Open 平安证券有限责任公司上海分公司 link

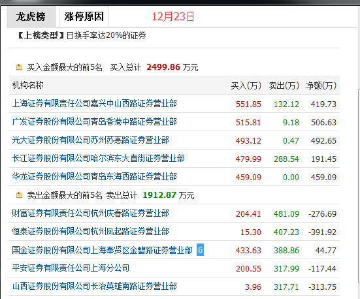pyautogui.click(x=71, y=268)
